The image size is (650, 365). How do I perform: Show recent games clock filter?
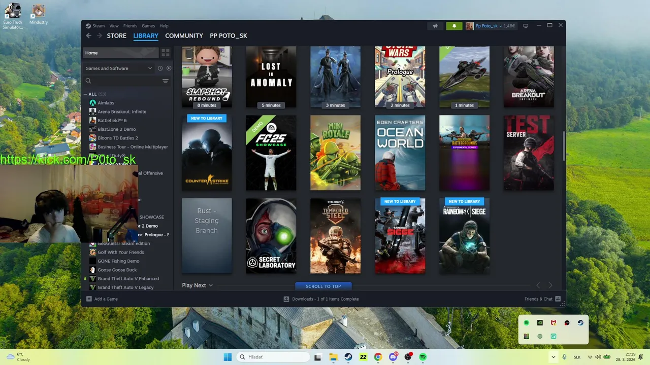click(160, 68)
